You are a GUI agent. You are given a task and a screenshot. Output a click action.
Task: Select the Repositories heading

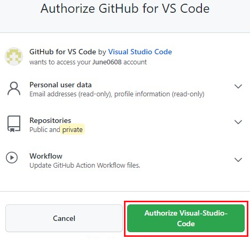tap(50, 120)
